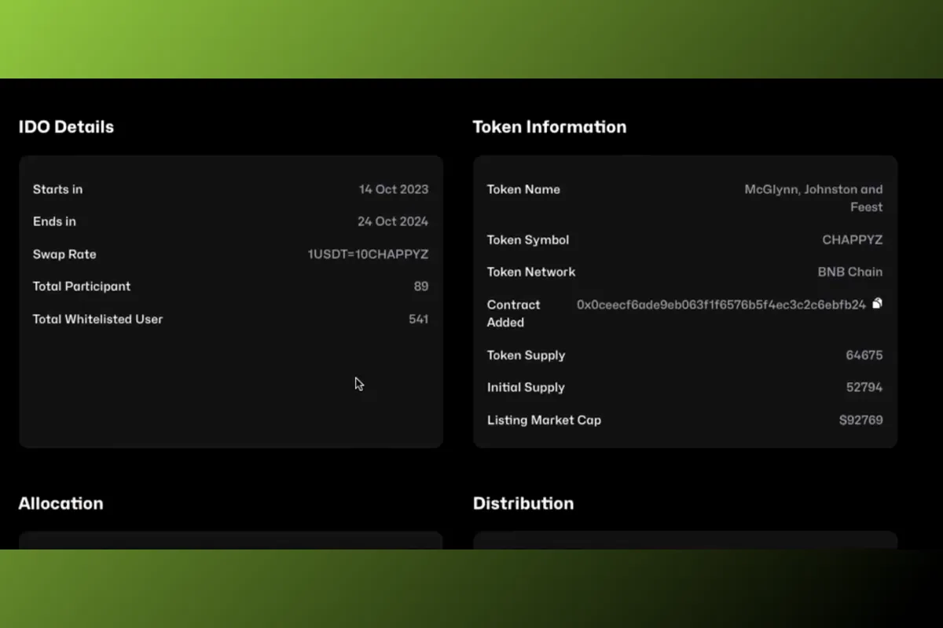The height and width of the screenshot is (628, 943).
Task: Select the whitelisted user count 541
Action: point(419,319)
